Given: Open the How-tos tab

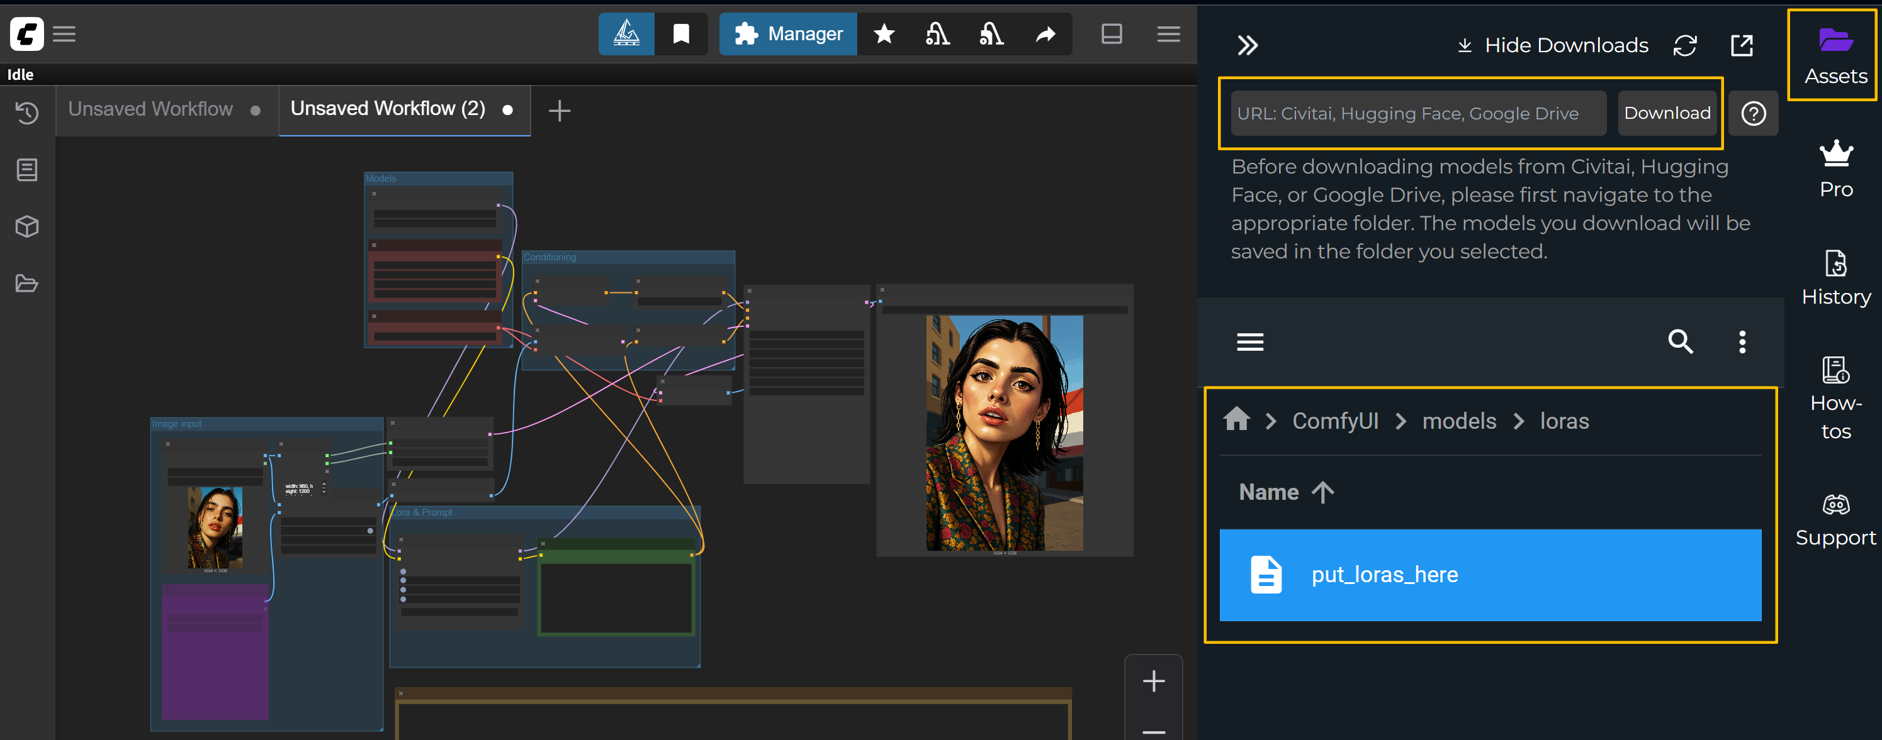Looking at the screenshot, I should click(1835, 399).
